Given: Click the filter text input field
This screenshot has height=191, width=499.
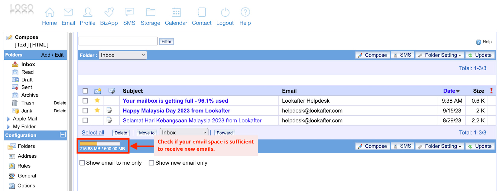Looking at the screenshot, I should click(x=118, y=41).
